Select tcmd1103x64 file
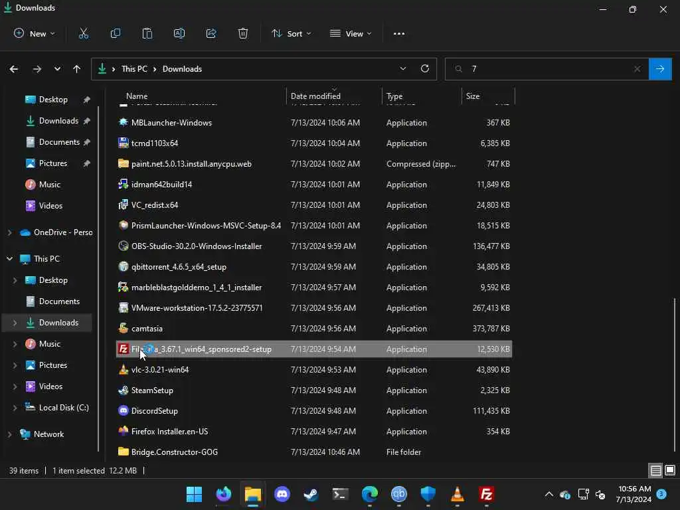The width and height of the screenshot is (680, 510). [x=314, y=143]
